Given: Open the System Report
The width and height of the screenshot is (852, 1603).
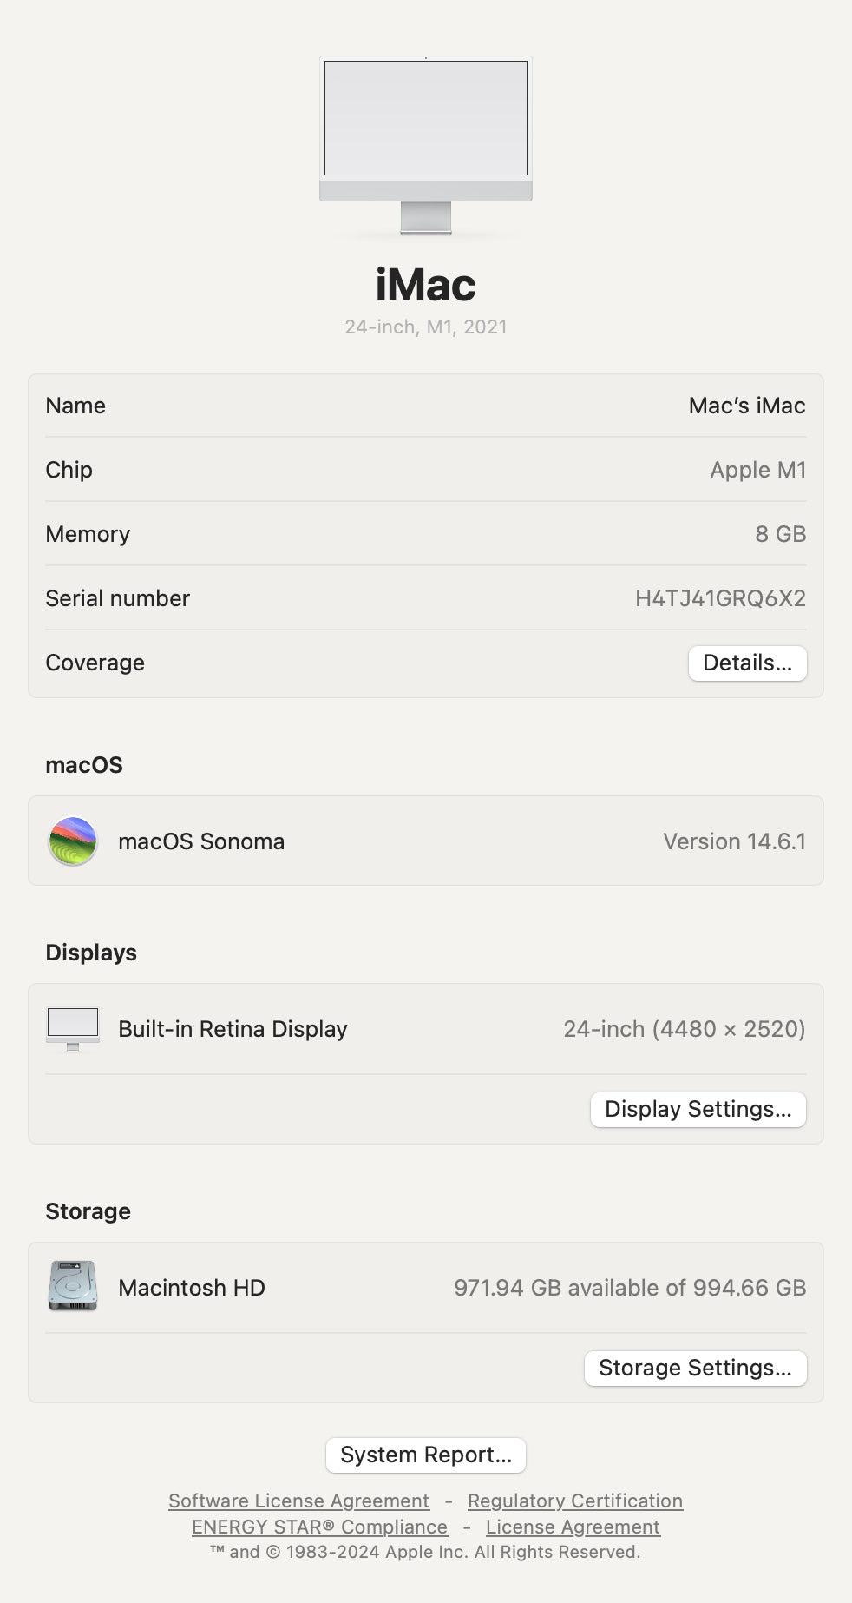Looking at the screenshot, I should (425, 1455).
